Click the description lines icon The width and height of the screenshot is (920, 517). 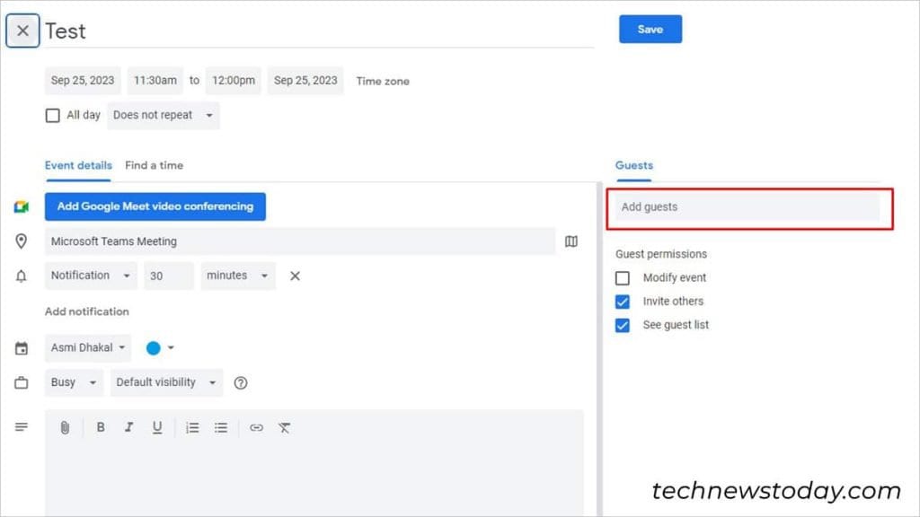[22, 427]
